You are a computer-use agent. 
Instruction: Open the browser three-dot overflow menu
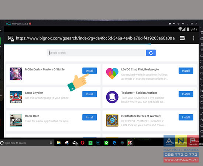coord(193,38)
